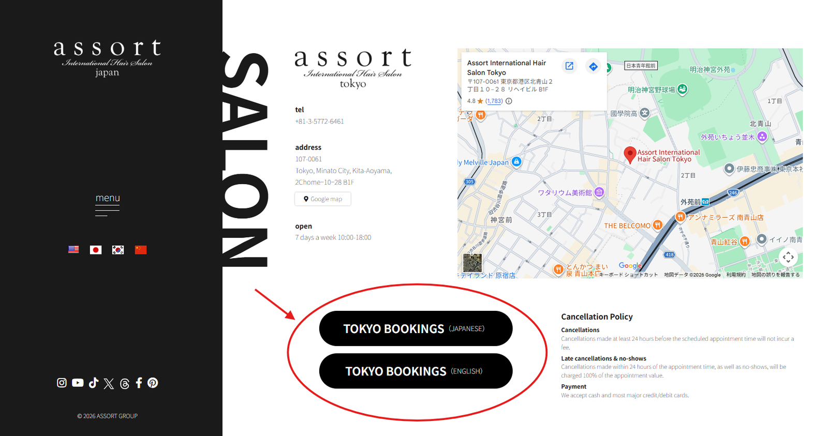828x436 pixels.
Task: Switch language with the US flag
Action: tap(73, 250)
